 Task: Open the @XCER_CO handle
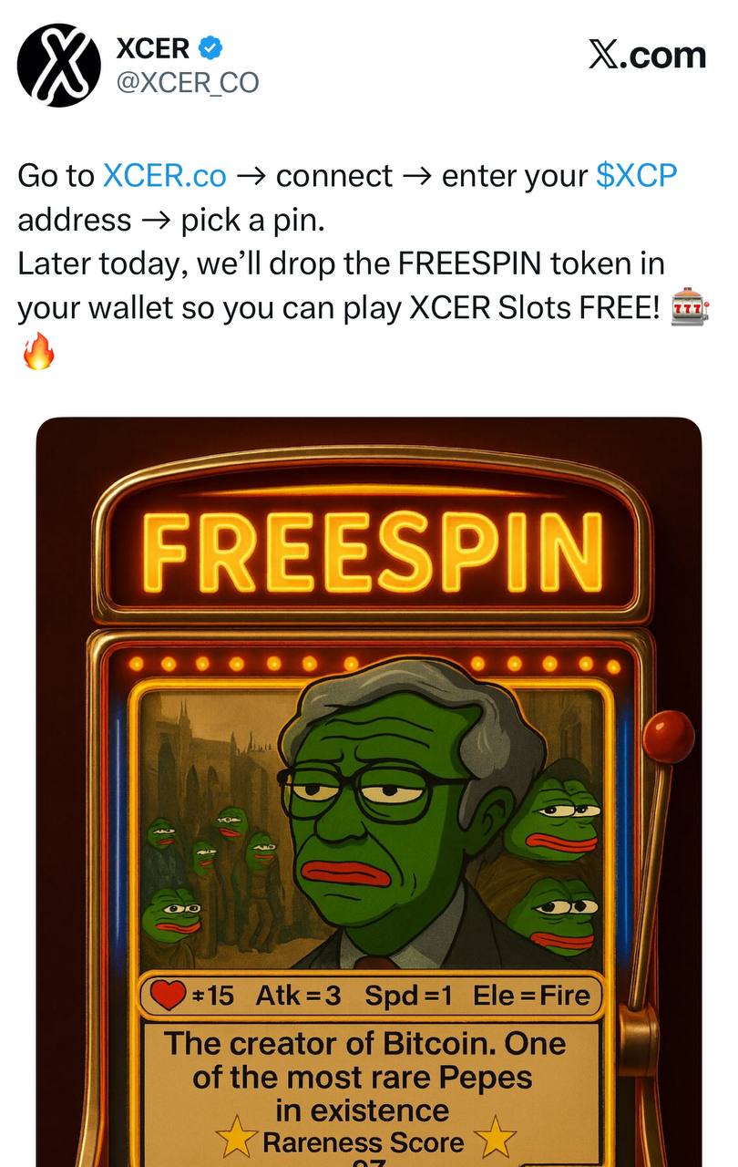188,83
